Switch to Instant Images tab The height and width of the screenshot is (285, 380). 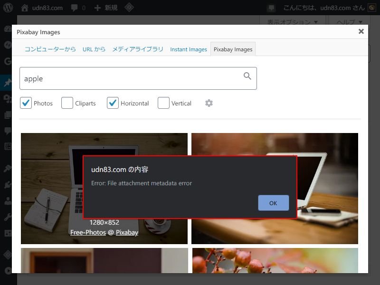click(189, 49)
